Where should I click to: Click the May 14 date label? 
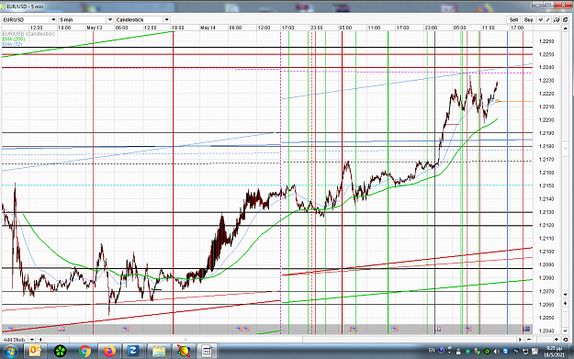tap(208, 28)
